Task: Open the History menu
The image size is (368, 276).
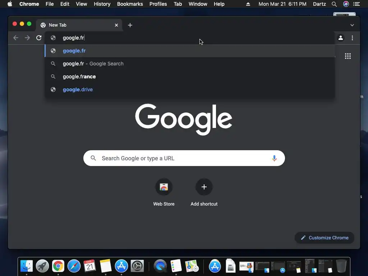Action: point(102,4)
